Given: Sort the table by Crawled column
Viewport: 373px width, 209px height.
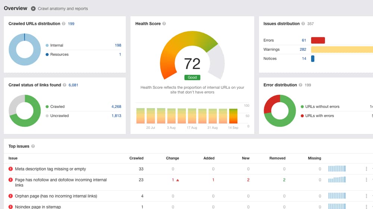Looking at the screenshot, I should tap(136, 158).
